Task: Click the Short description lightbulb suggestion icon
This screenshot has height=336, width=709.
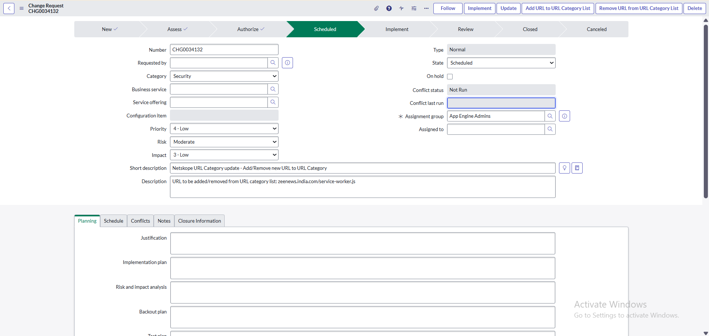Action: point(565,168)
